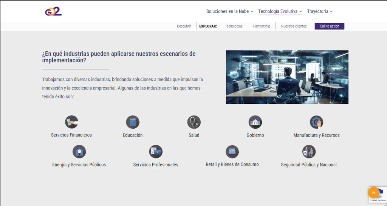Jump to the Descubrir section

coord(184,26)
